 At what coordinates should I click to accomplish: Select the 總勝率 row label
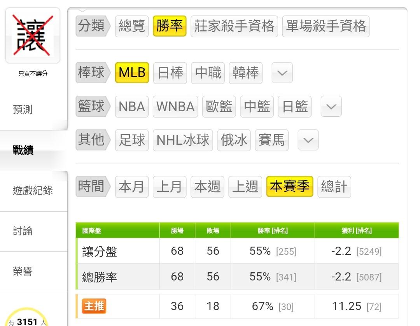click(x=100, y=277)
